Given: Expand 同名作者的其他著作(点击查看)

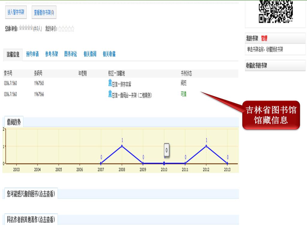Looking at the screenshot, I should 31,220.
